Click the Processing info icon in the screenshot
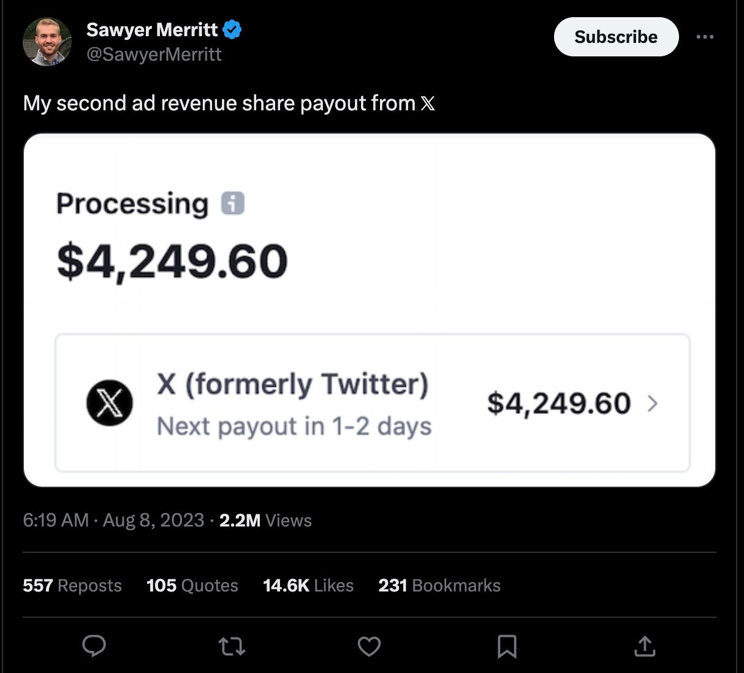The image size is (744, 673). 234,203
